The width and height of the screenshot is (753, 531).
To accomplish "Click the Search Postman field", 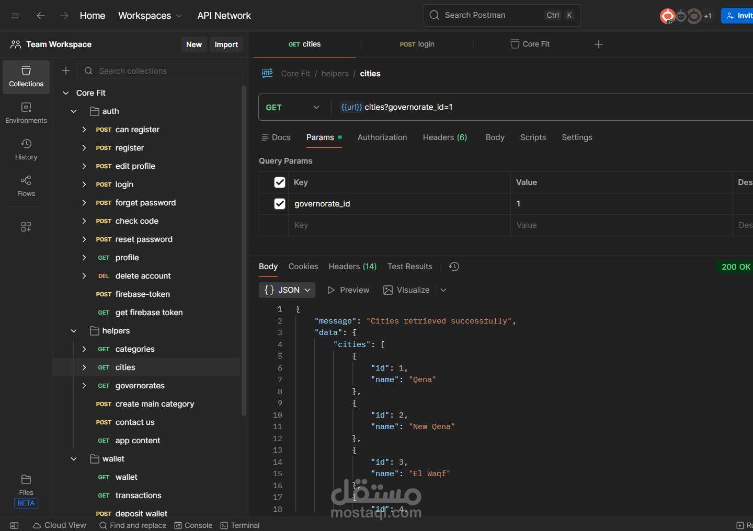I will pos(502,15).
